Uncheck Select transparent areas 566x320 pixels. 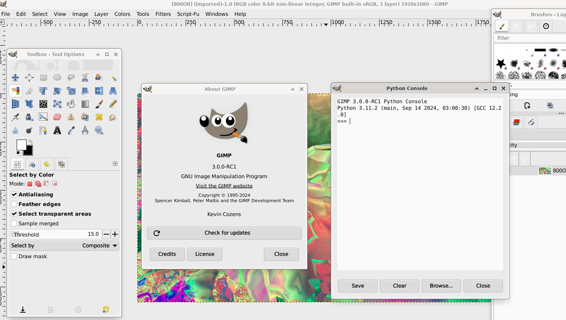pyautogui.click(x=14, y=214)
